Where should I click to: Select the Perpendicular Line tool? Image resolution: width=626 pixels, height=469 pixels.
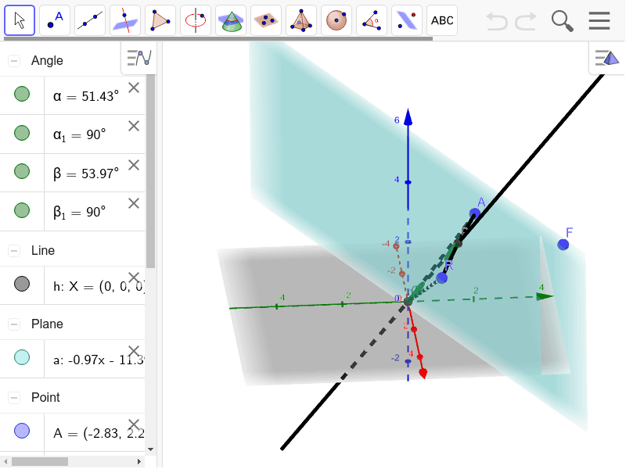click(x=125, y=20)
